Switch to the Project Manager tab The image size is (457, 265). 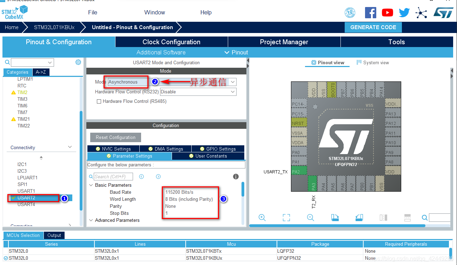pyautogui.click(x=284, y=42)
